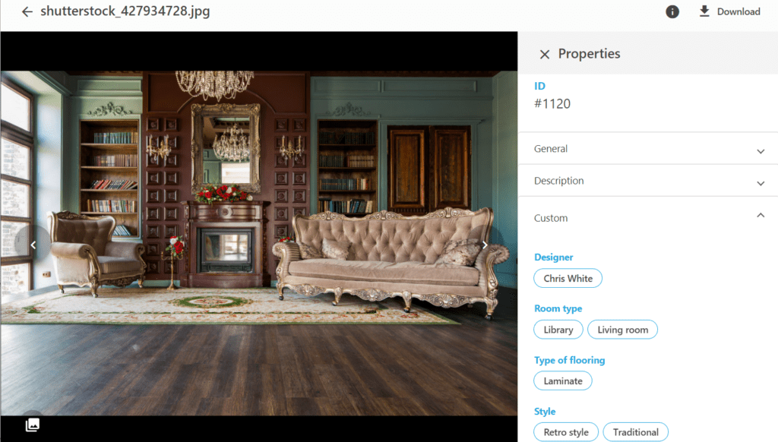
Task: Expand the Description section
Action: pyautogui.click(x=648, y=181)
